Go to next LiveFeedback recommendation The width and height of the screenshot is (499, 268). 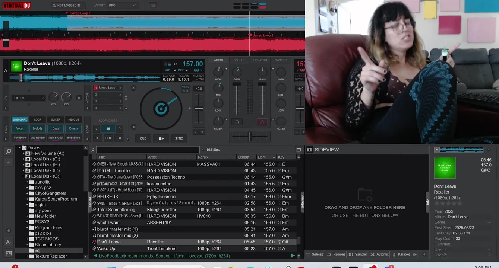(x=293, y=256)
